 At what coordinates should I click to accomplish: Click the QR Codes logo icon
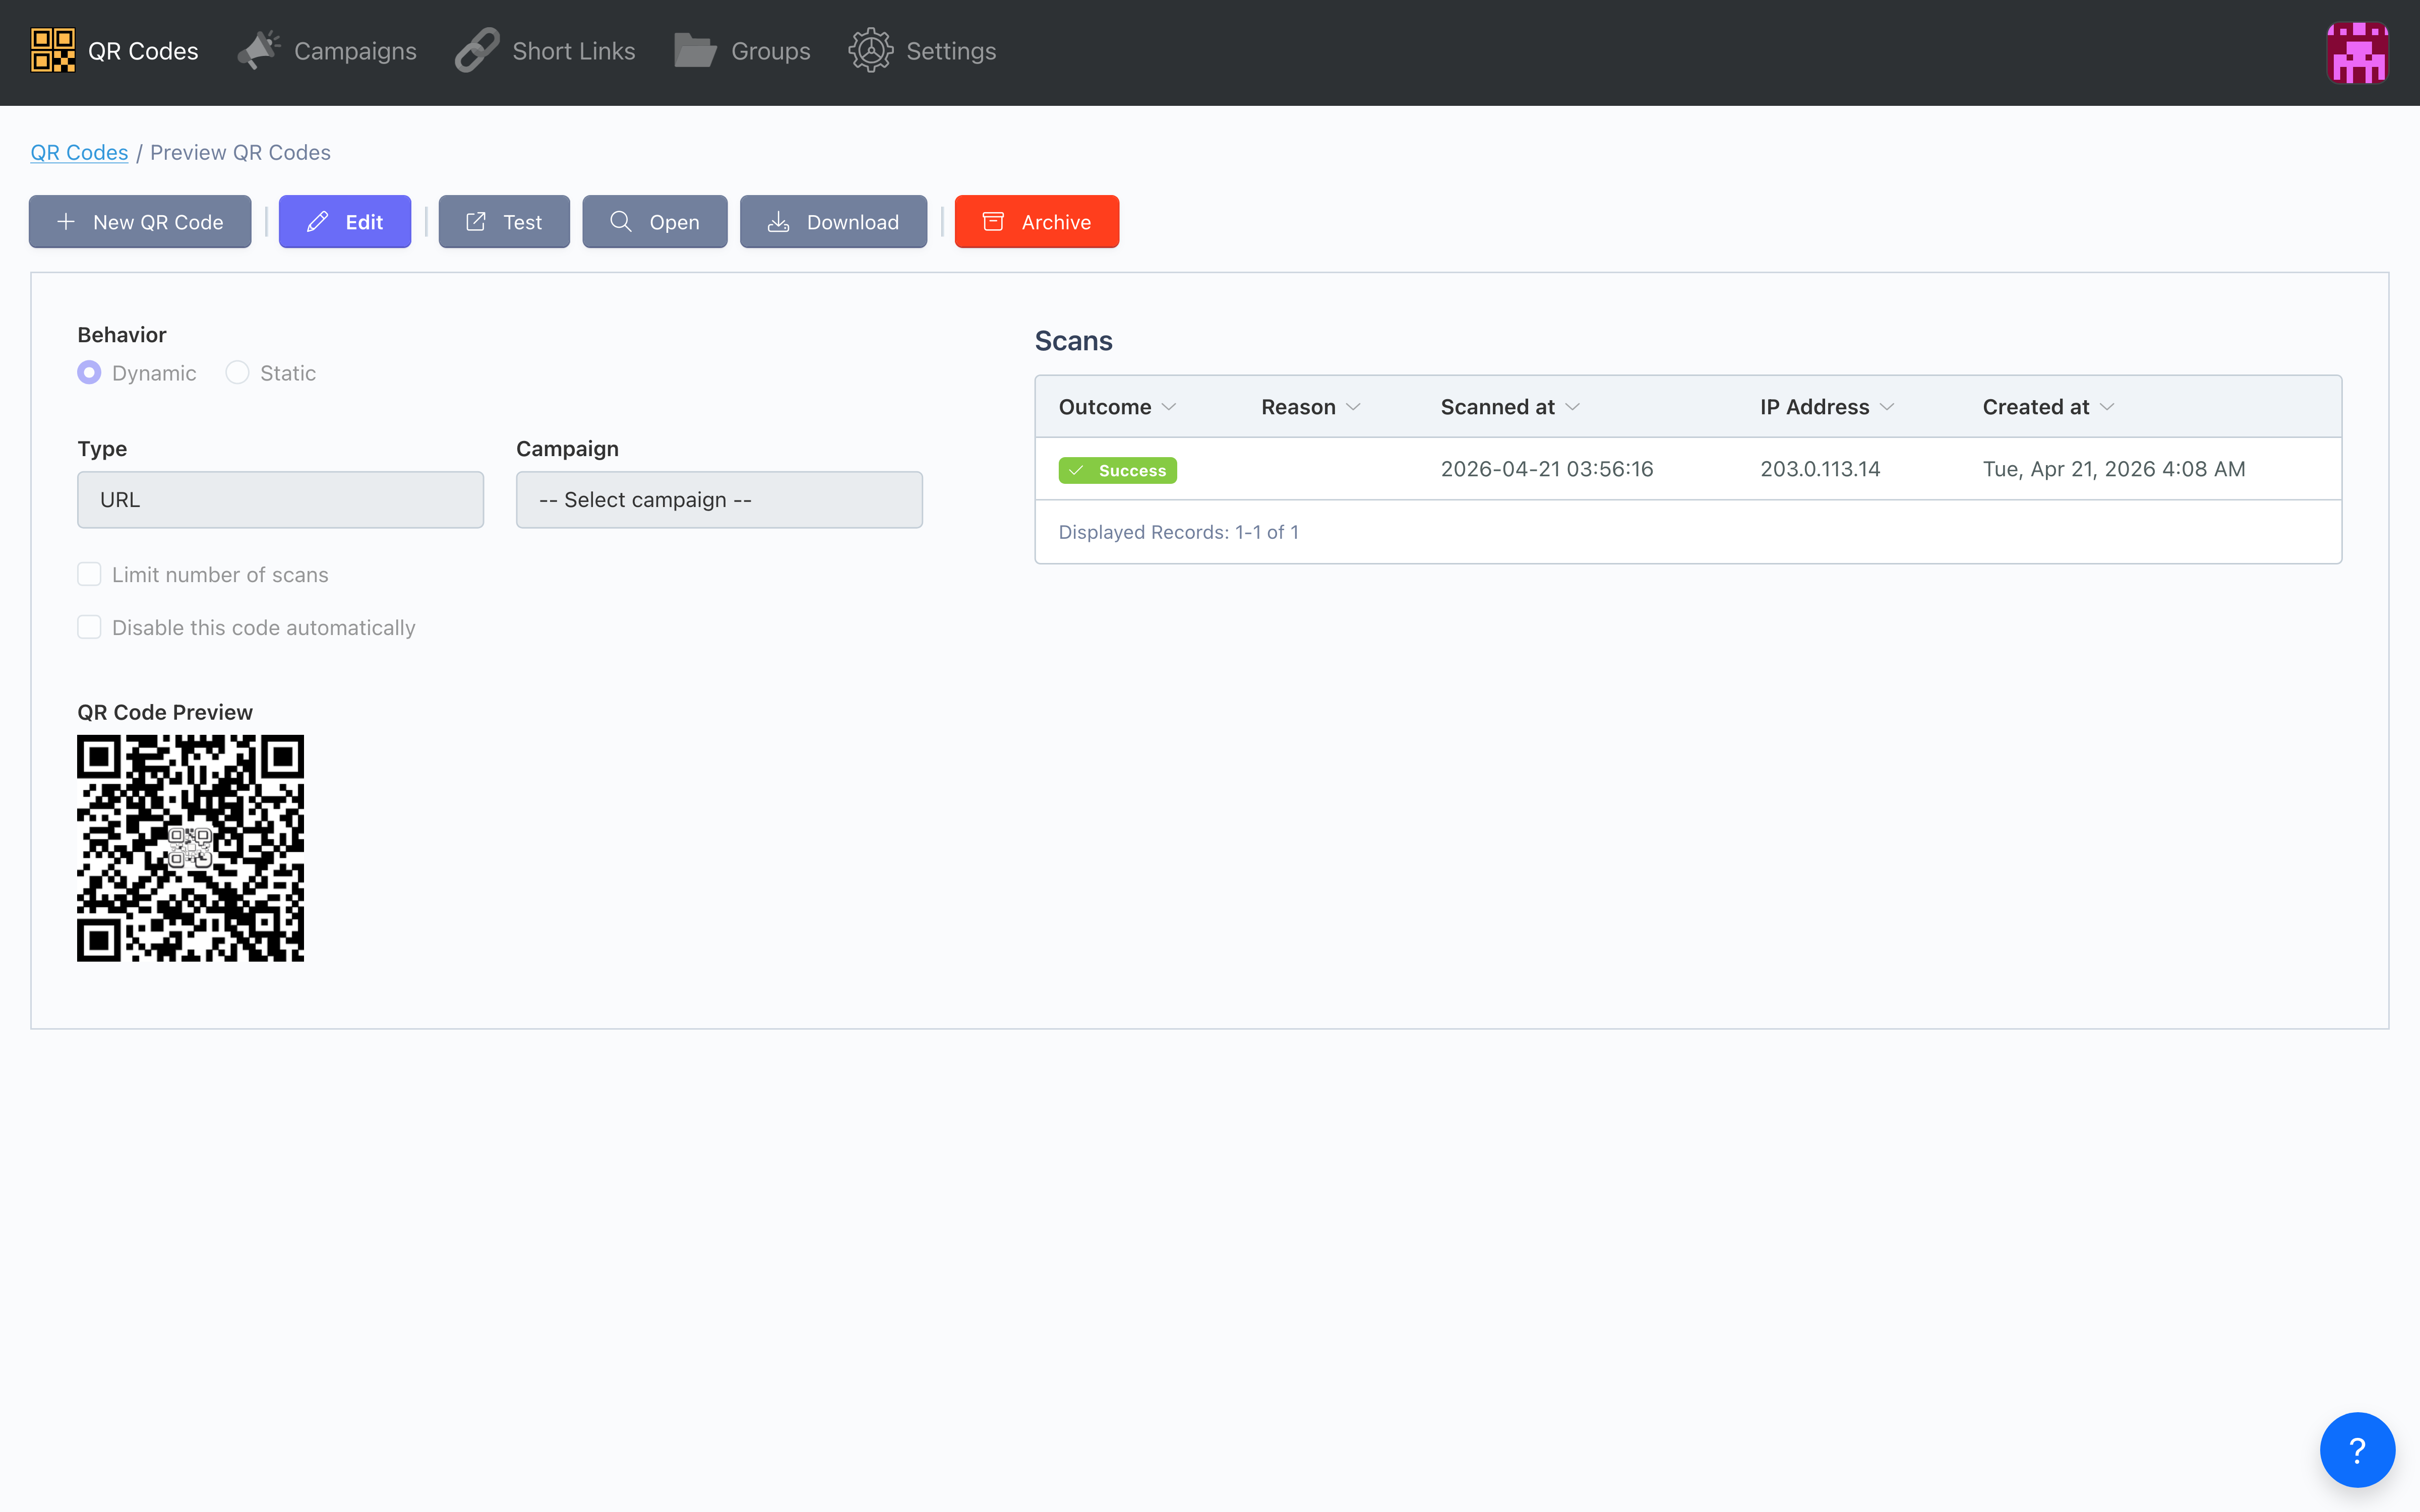pyautogui.click(x=53, y=51)
